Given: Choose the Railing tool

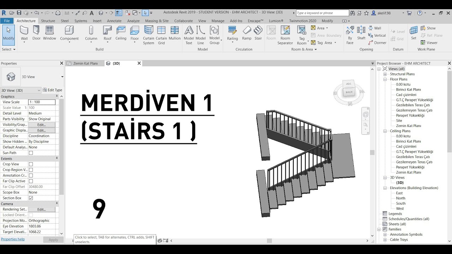Looking at the screenshot, I should click(x=232, y=34).
